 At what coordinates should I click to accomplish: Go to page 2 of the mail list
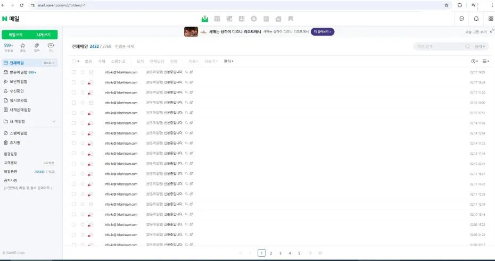coord(271,253)
